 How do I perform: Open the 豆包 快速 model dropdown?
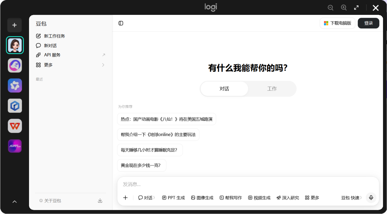[x=352, y=198]
